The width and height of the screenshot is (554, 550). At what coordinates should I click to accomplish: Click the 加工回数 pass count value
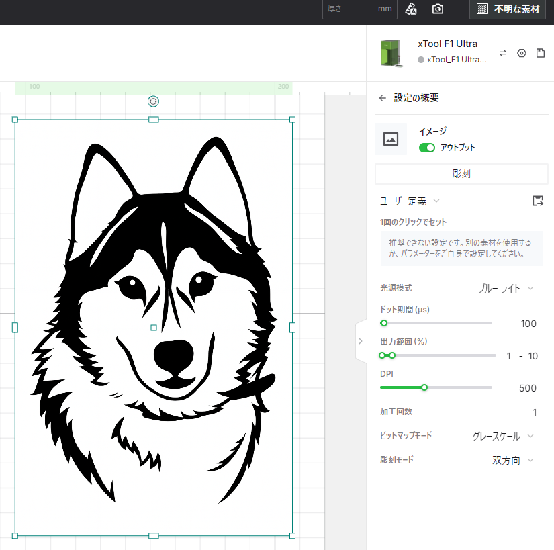pos(535,412)
